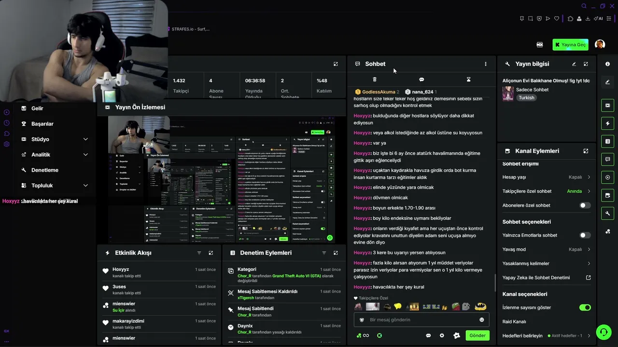Expand the stream stats panel icon
This screenshot has width=618, height=347.
(x=336, y=64)
